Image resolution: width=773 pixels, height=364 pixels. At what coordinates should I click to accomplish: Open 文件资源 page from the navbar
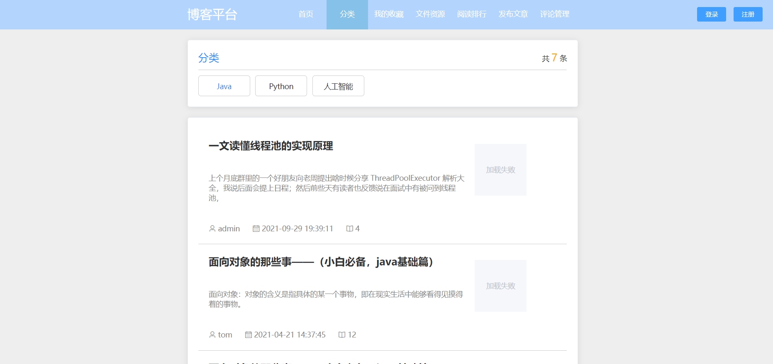tap(430, 15)
